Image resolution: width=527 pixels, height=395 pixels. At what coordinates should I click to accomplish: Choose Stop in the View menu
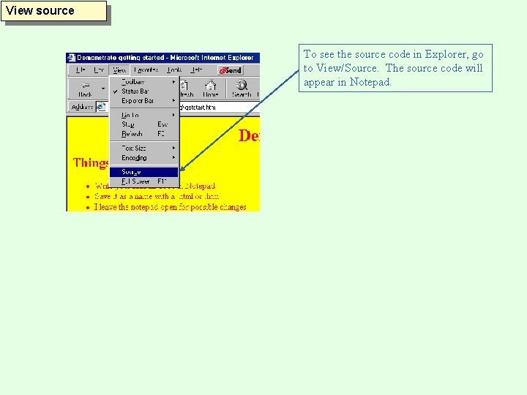144,124
